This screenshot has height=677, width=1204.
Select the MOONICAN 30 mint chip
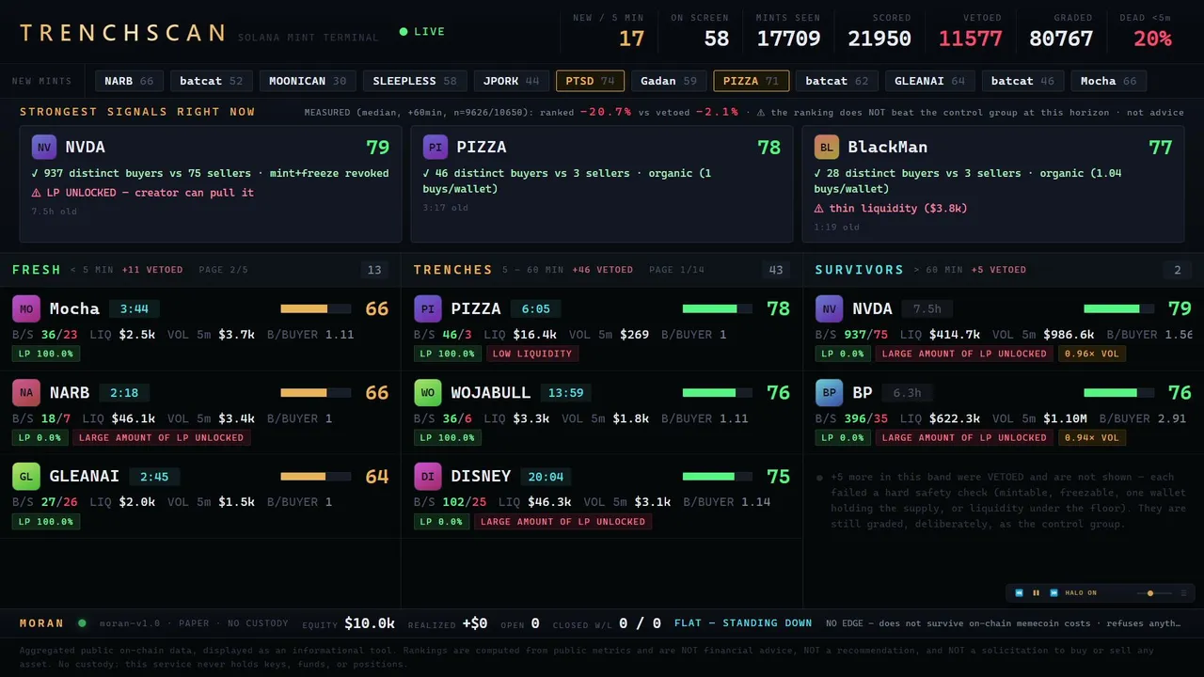308,81
